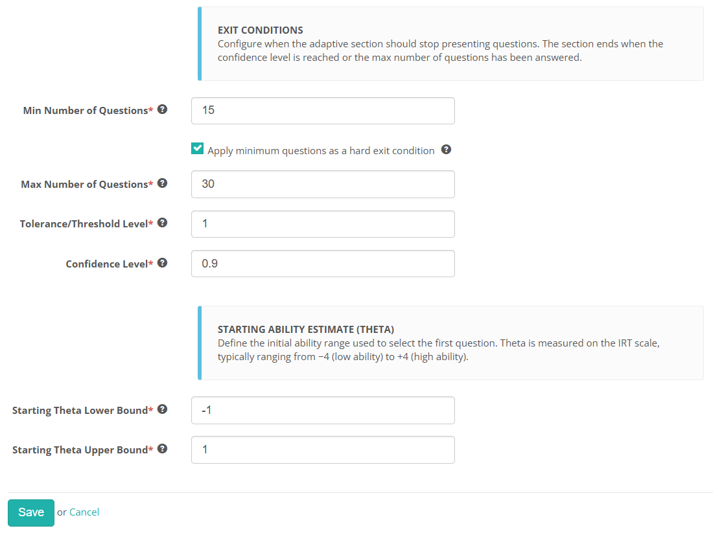Click the Starting Theta Lower Bound input
Viewport: 713px width, 535px height.
click(x=323, y=410)
